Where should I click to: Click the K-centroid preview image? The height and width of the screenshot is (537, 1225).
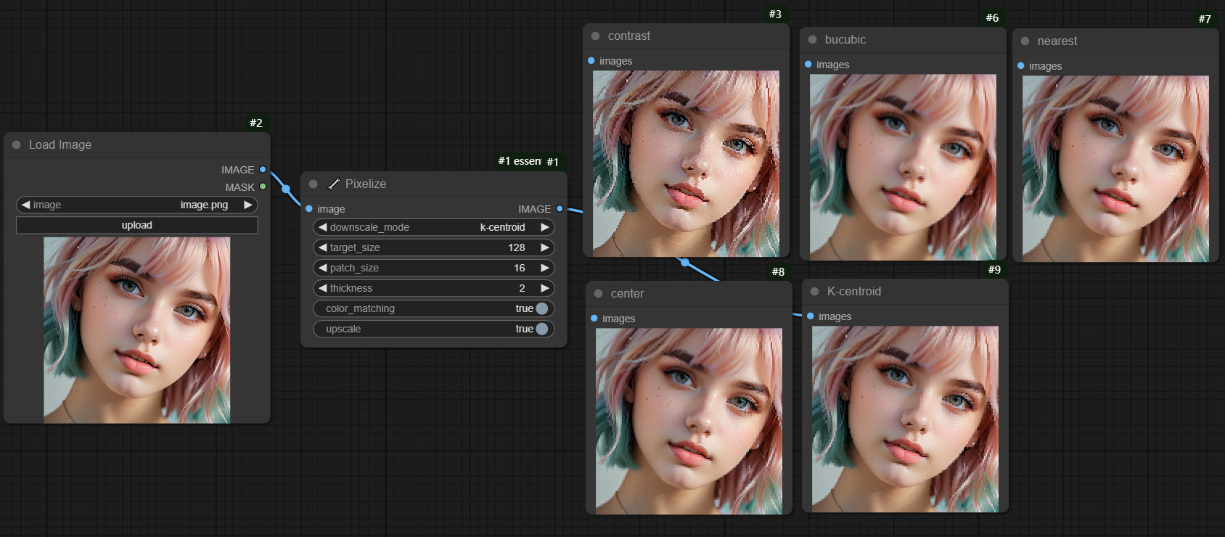905,419
